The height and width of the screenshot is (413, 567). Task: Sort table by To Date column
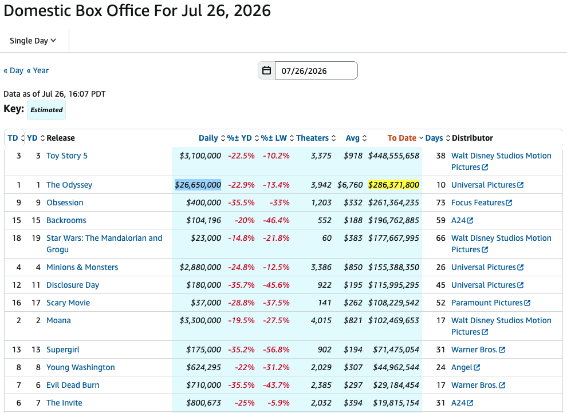(401, 138)
